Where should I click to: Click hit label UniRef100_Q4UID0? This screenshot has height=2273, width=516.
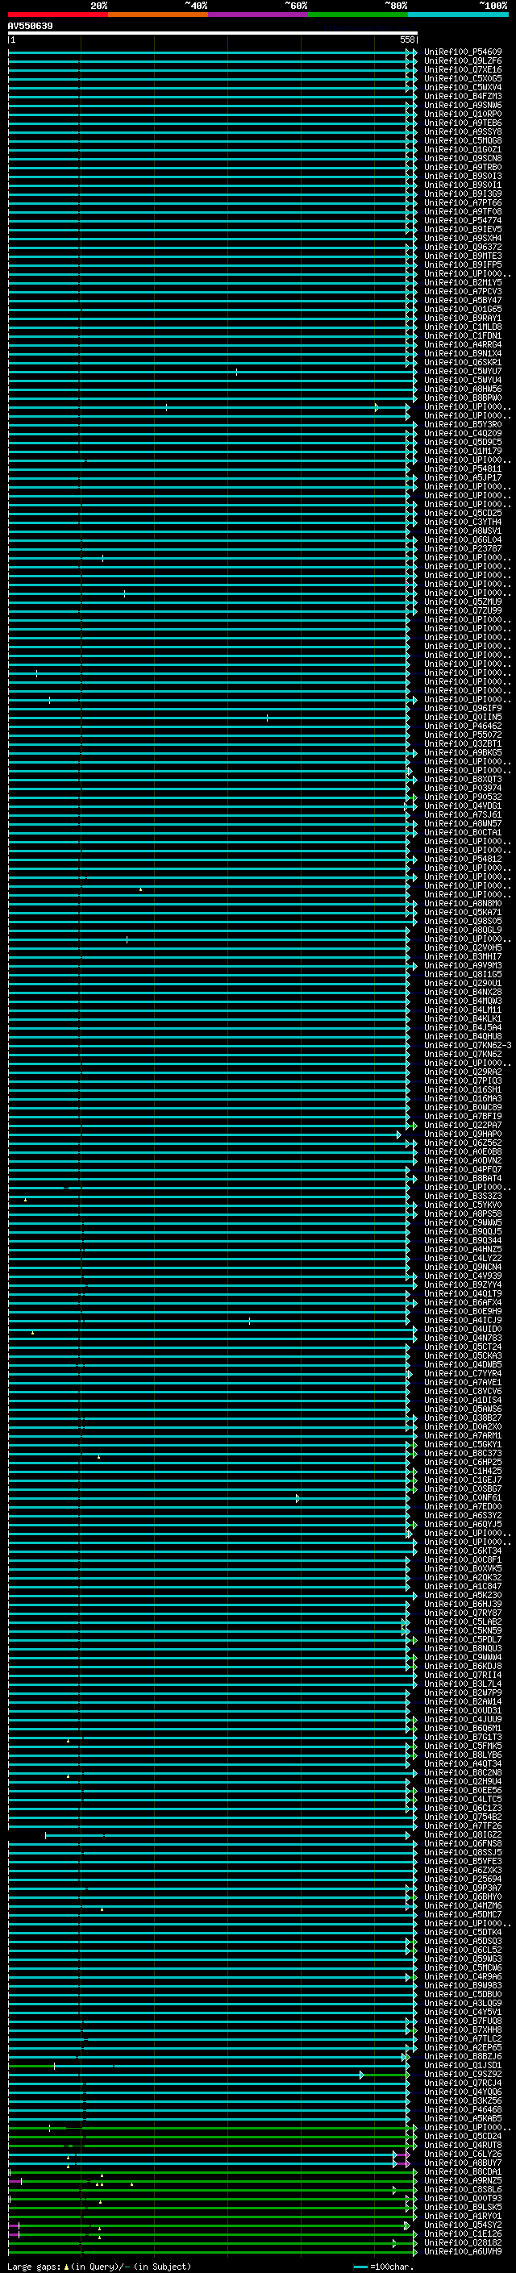[462, 1329]
